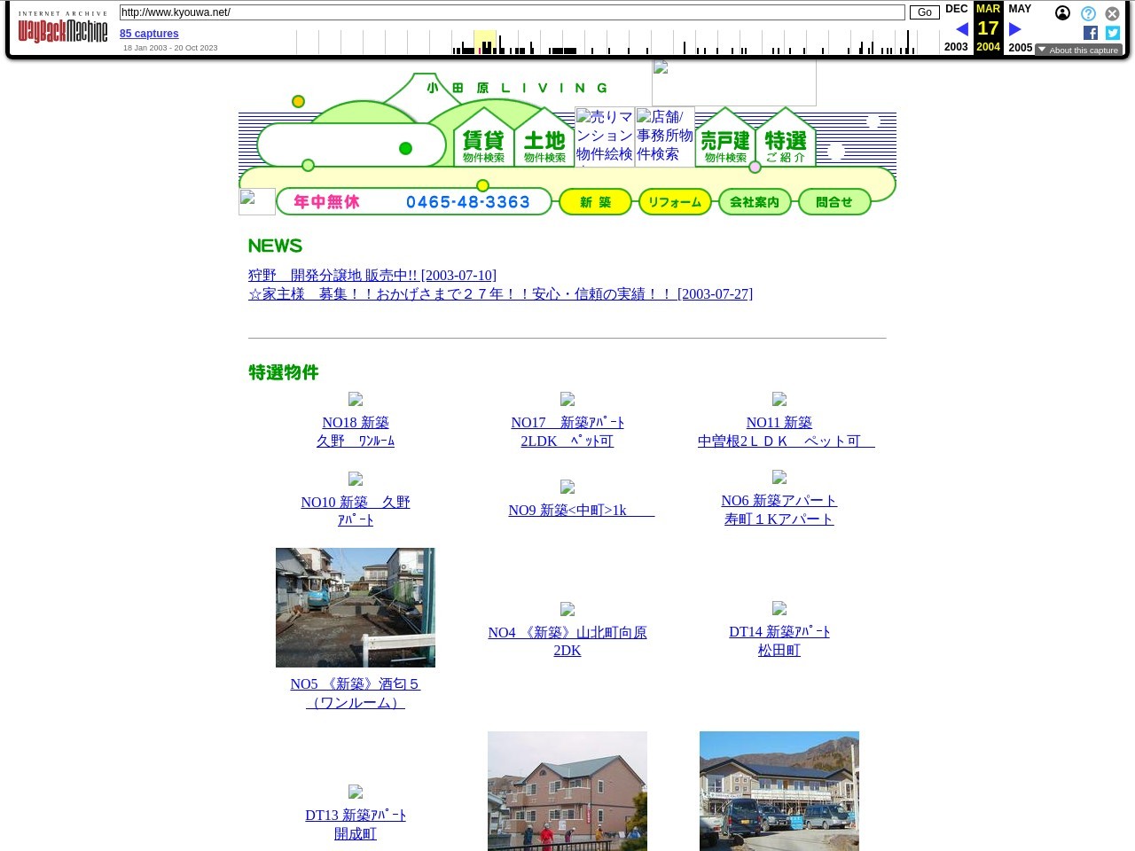Open the user account icon
The height and width of the screenshot is (851, 1135).
pos(1062,13)
